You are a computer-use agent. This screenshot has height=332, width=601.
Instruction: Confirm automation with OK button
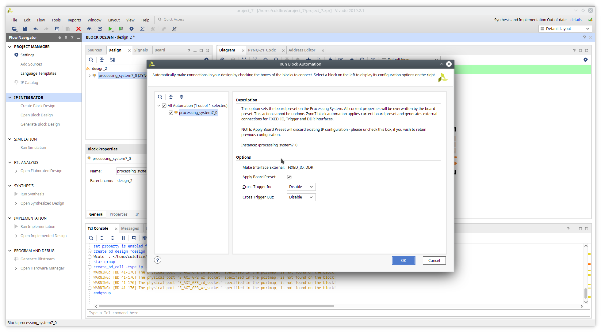click(404, 260)
